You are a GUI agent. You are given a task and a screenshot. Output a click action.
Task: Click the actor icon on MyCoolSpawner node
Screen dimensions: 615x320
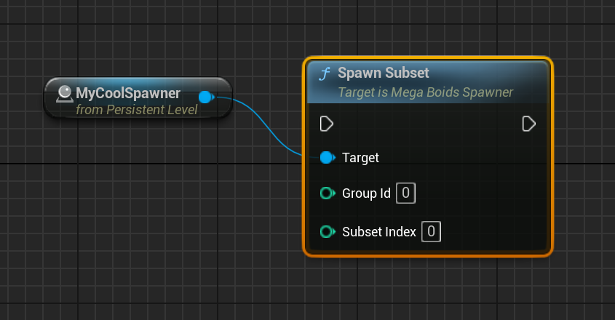coord(65,94)
